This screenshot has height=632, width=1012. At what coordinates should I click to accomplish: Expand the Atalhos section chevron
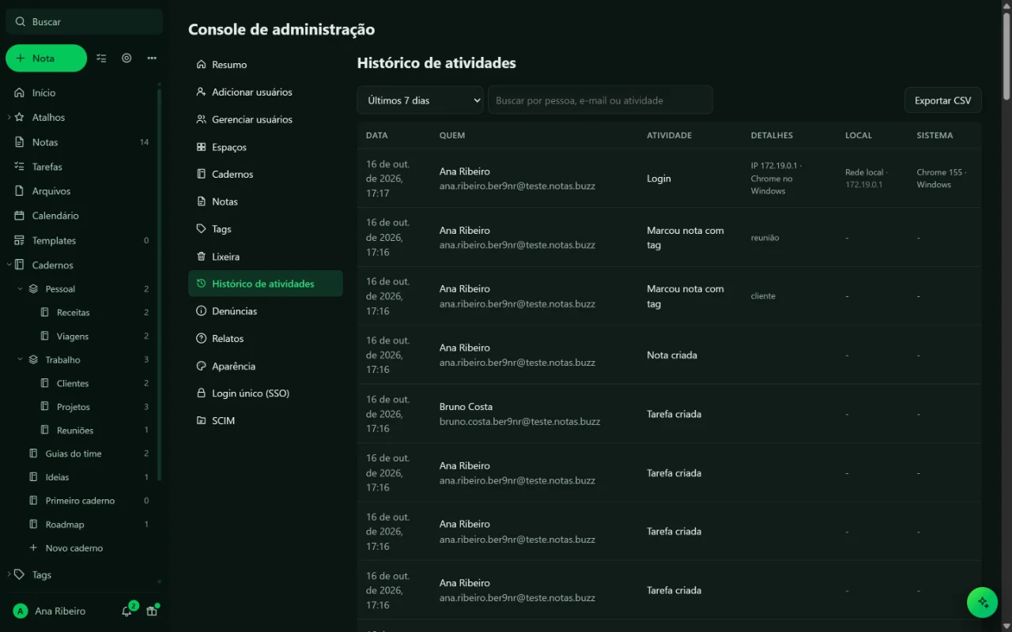9,117
